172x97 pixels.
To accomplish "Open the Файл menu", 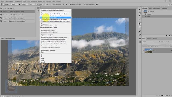I will (2, 1).
